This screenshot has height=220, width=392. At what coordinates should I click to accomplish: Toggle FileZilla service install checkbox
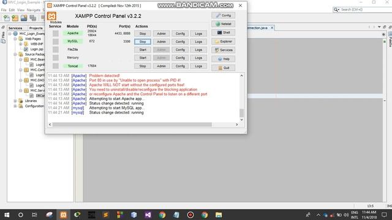coord(56,50)
